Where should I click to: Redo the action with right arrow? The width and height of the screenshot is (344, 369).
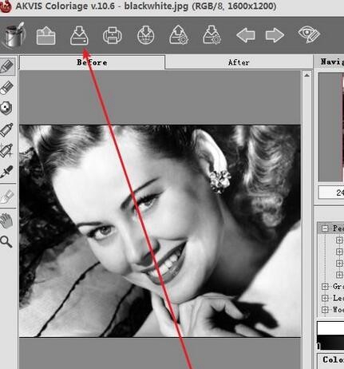coord(275,35)
